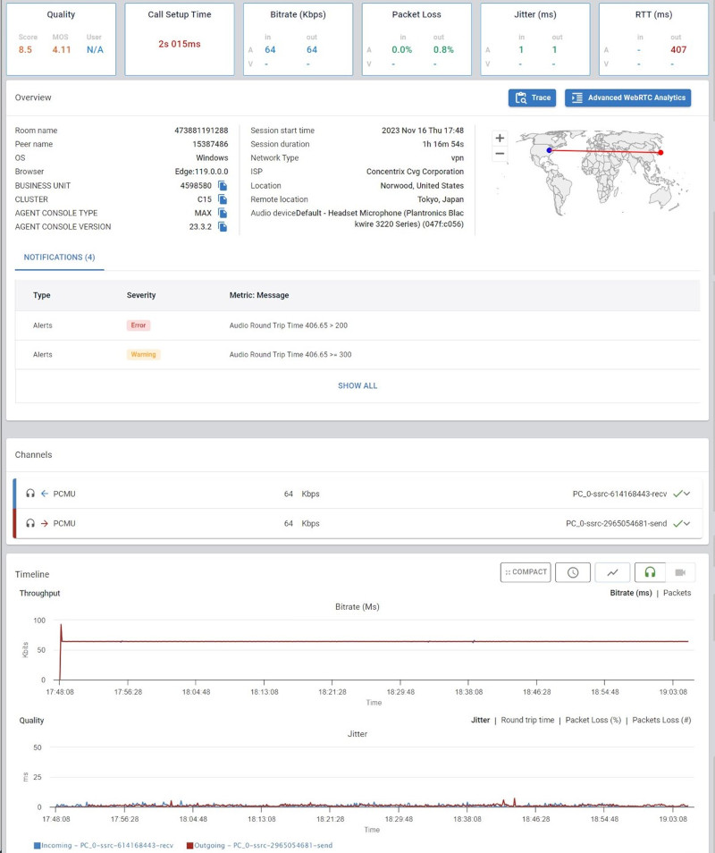Click the peer name 15387486
This screenshot has width=715, height=853.
click(210, 144)
